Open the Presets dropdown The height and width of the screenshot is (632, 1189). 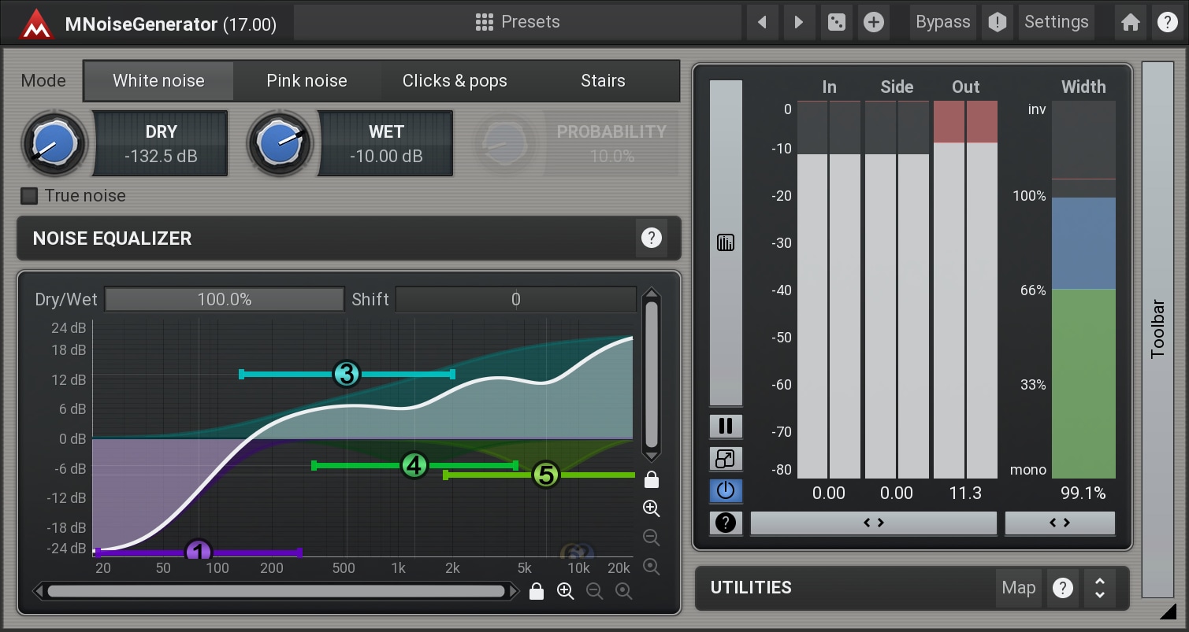(518, 22)
